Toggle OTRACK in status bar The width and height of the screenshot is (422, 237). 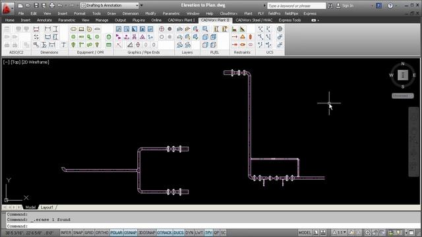click(x=164, y=232)
